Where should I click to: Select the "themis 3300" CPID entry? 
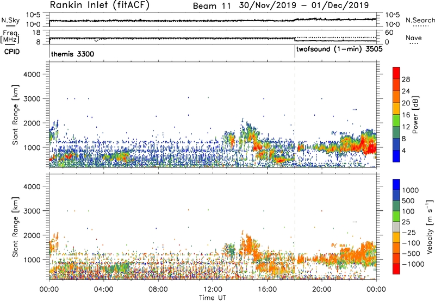[x=72, y=54]
